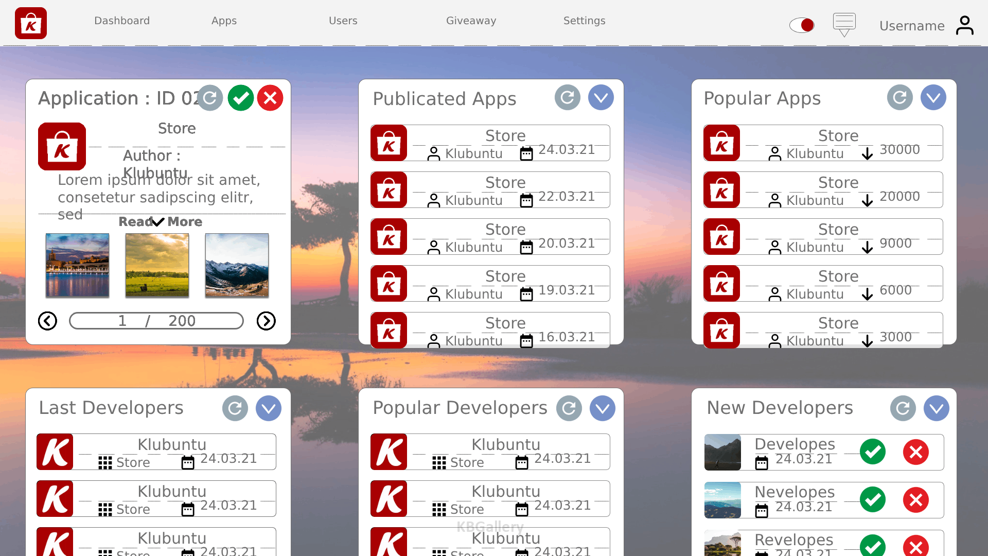Expand description with Read More
This screenshot has height=556, width=988.
pos(160,221)
